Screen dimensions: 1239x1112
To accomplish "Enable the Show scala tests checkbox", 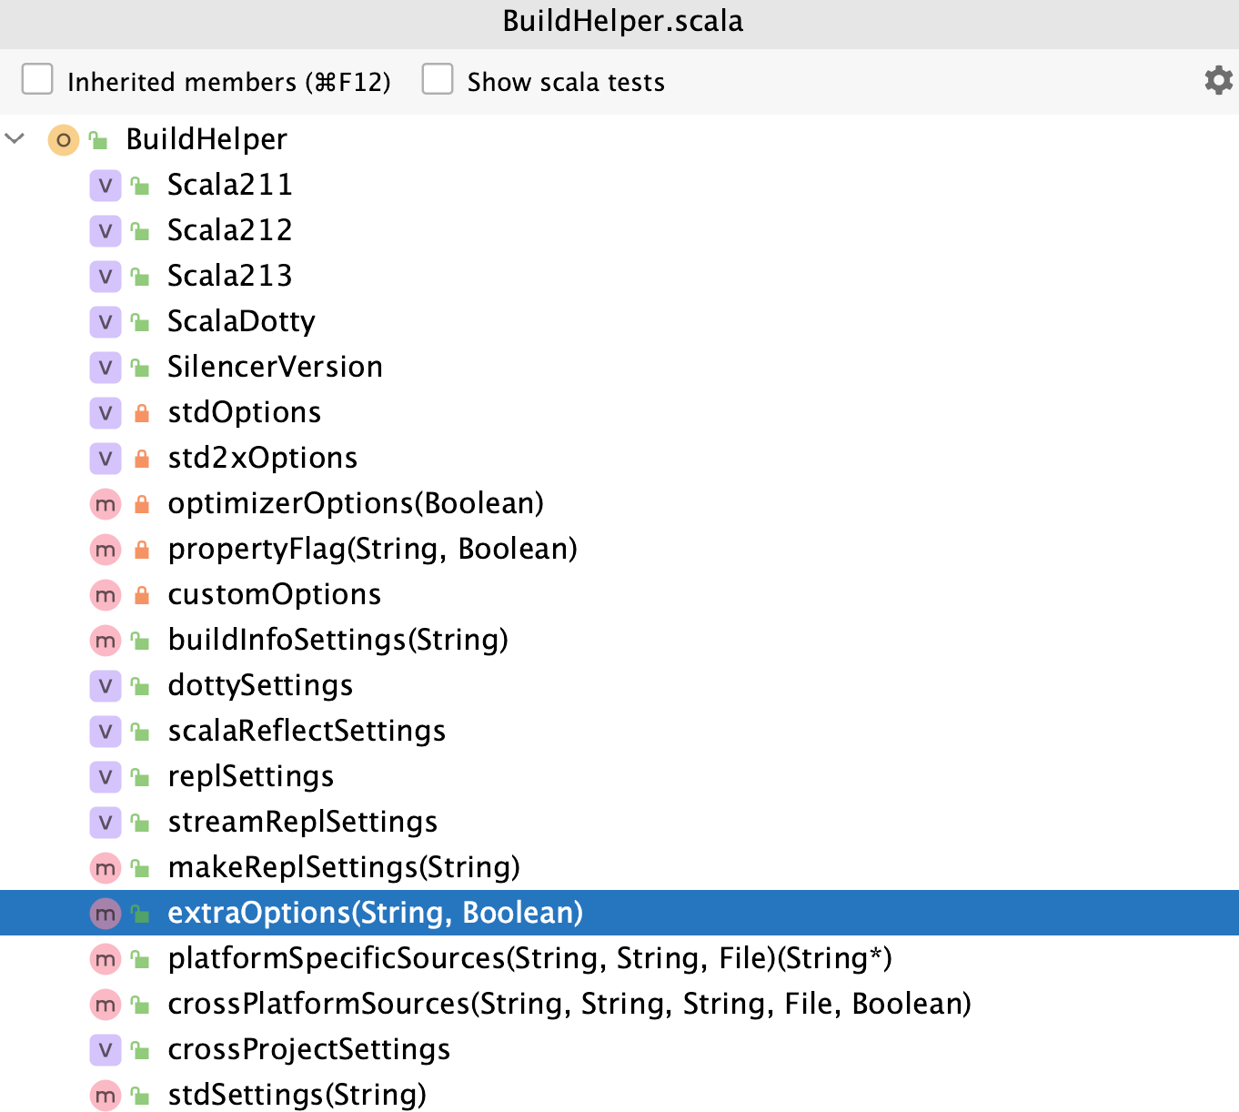I will pos(438,80).
